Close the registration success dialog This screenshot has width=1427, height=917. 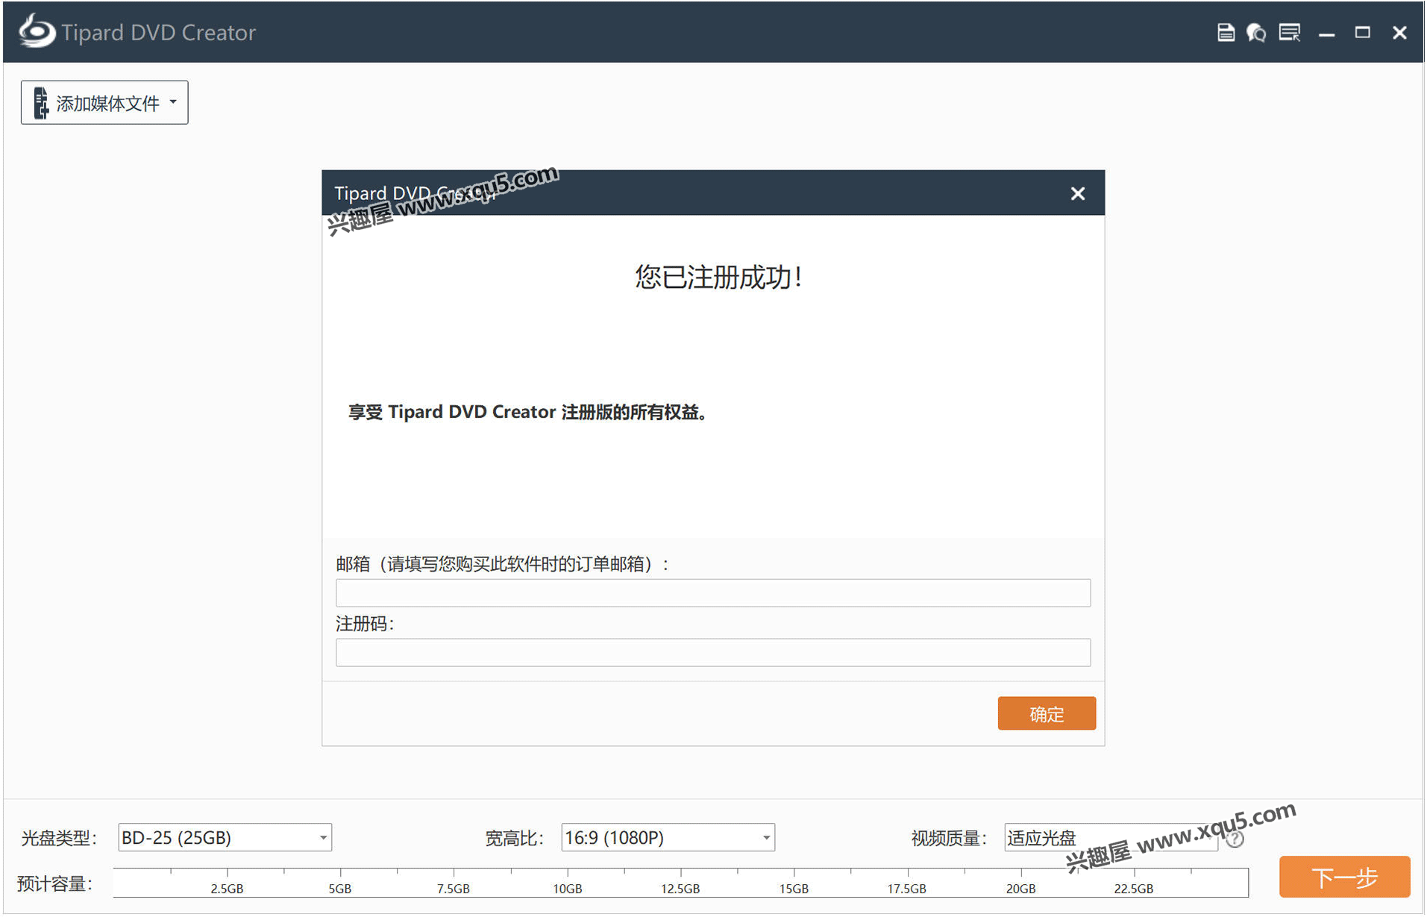1078,194
